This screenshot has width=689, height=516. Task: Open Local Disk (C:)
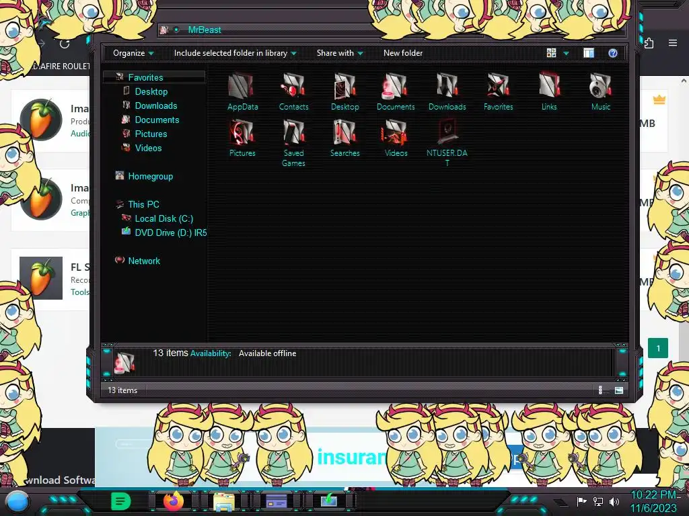(164, 218)
